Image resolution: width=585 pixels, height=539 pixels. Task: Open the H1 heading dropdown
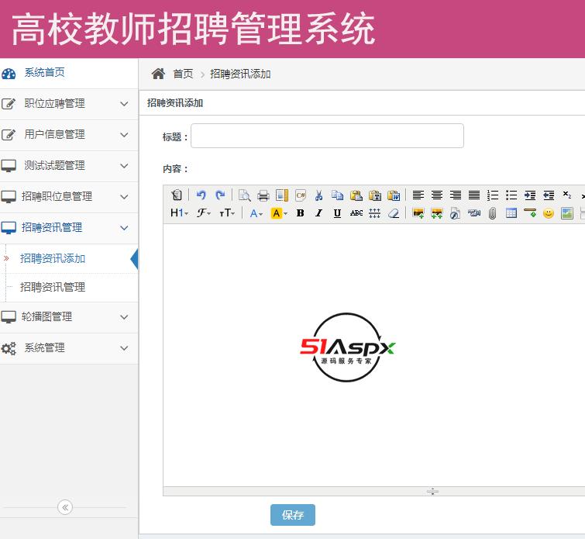180,213
